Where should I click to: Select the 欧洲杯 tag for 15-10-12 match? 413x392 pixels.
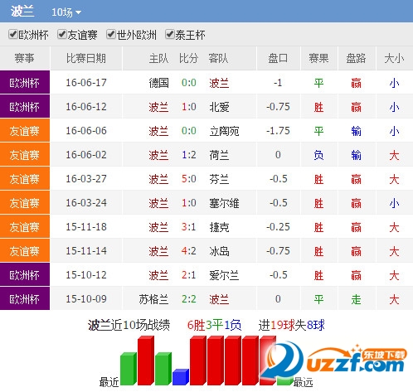pos(25,274)
